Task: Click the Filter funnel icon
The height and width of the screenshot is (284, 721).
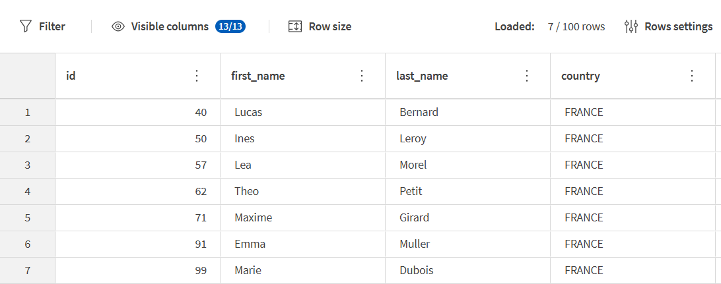Action: coord(26,26)
